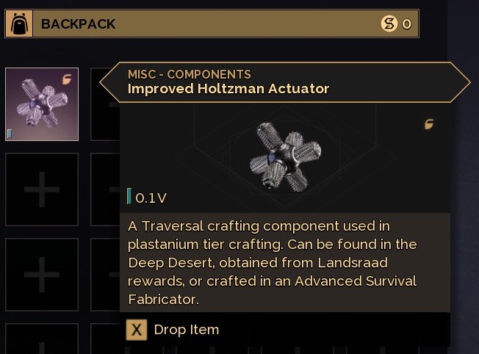Click the orange tag icon inside the tooltip
Viewport: 479px width, 354px height.
point(429,125)
